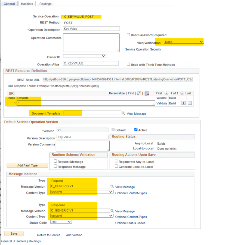Download URI grid to Excel

coord(147,93)
